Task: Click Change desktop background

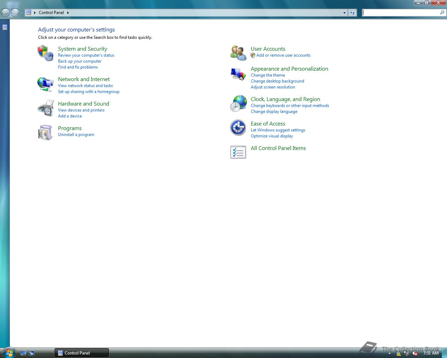Action: pos(277,81)
